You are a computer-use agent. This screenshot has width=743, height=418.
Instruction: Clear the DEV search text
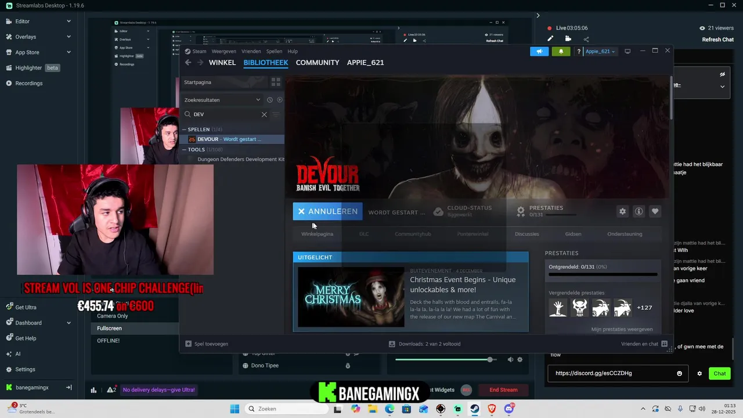click(x=264, y=114)
